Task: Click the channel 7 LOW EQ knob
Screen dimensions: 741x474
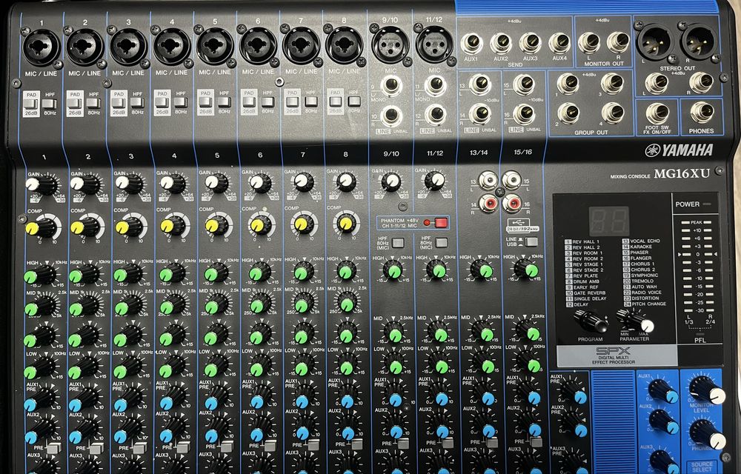Action: (x=303, y=366)
